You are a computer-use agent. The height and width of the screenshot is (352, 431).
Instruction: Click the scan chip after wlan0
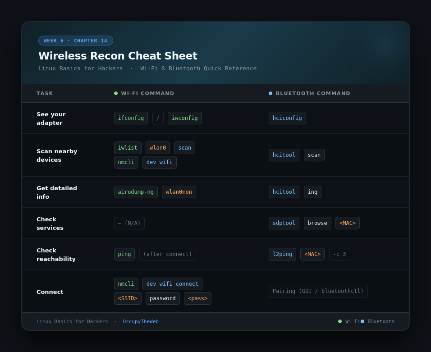(x=184, y=148)
